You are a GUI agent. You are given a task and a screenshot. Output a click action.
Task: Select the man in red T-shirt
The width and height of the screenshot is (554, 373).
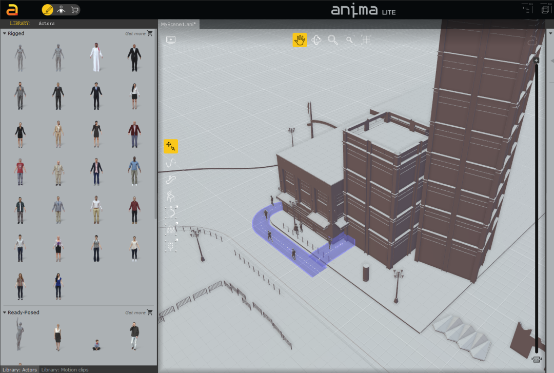coord(20,172)
